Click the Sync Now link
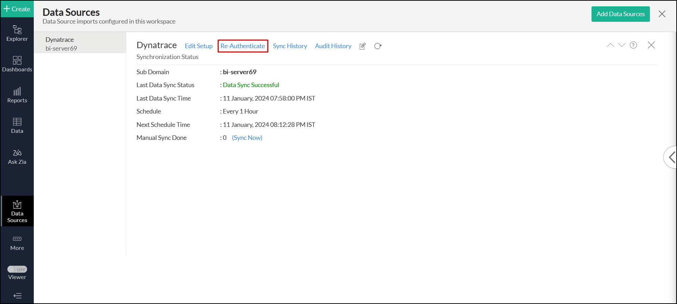Viewport: 677px width, 304px height. [x=247, y=138]
